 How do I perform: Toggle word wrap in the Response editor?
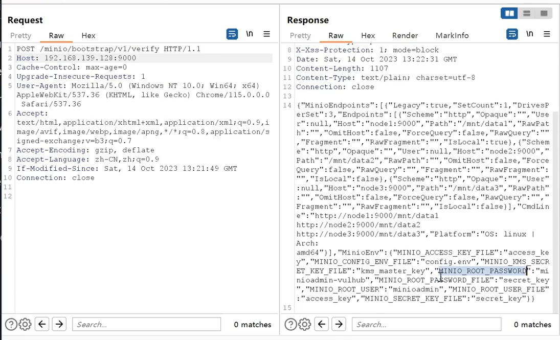coord(512,34)
